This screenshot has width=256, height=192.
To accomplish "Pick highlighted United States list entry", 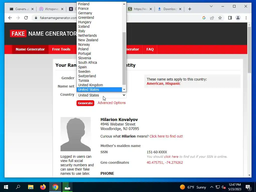I will tap(99, 89).
